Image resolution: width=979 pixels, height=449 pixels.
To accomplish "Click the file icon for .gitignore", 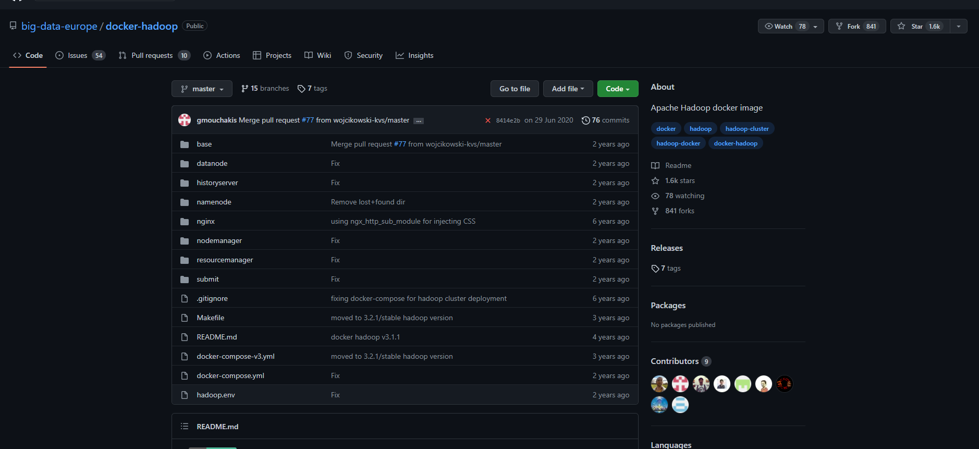I will tap(185, 299).
